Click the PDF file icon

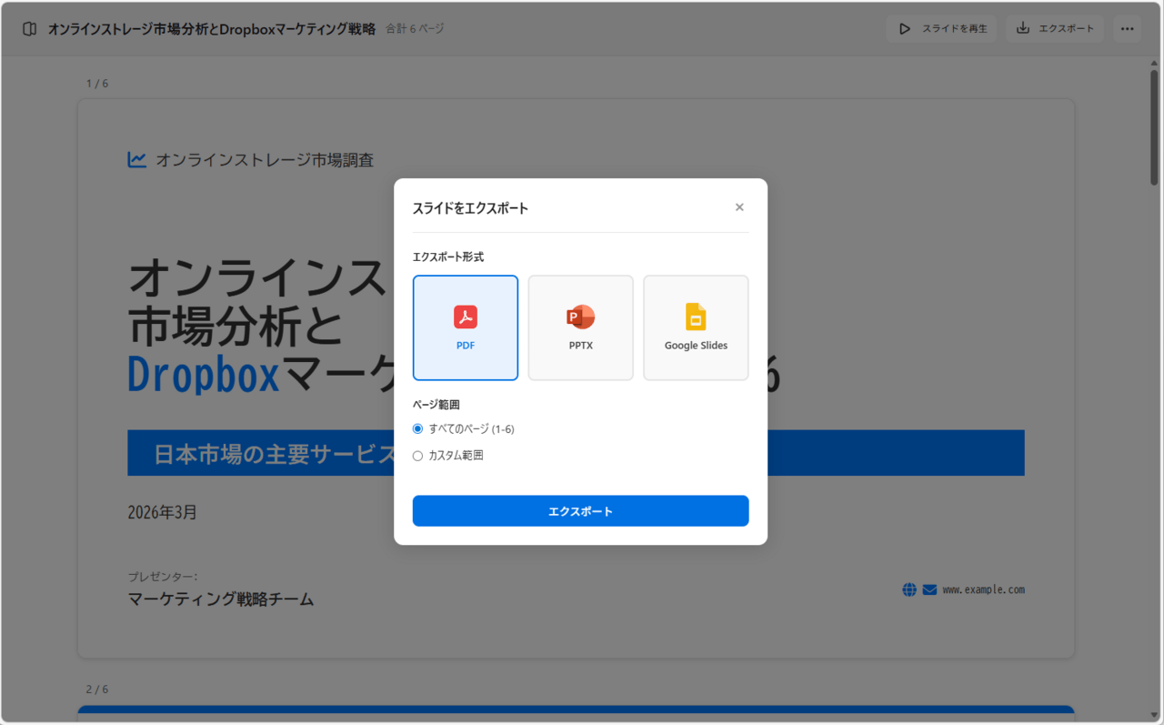click(466, 317)
